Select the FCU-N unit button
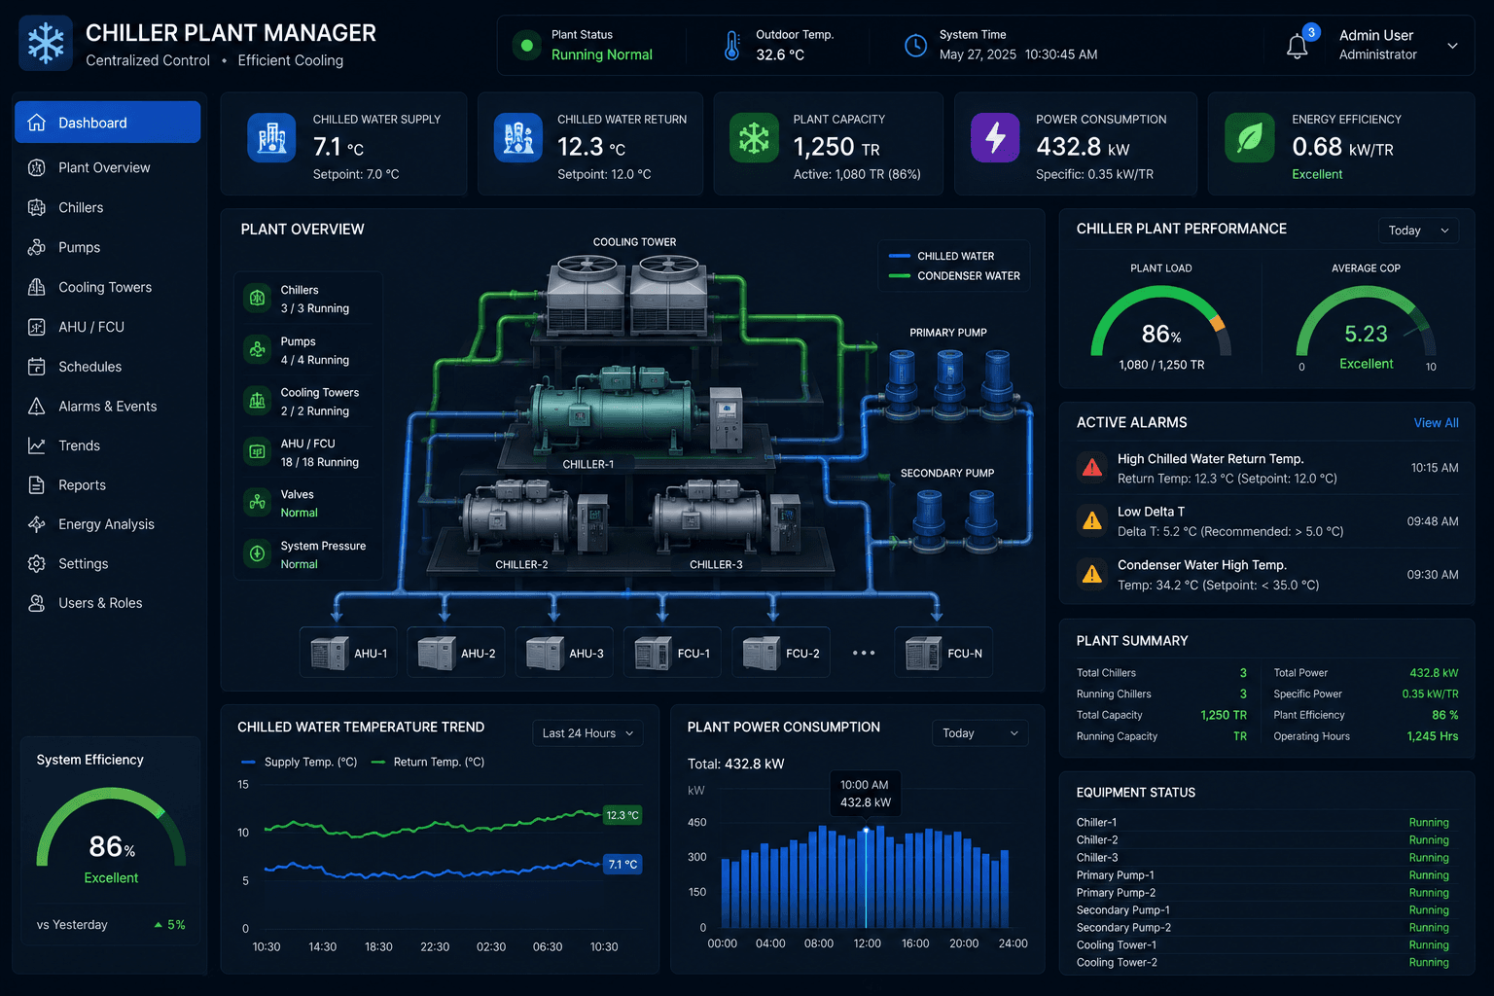This screenshot has height=996, width=1494. click(943, 653)
